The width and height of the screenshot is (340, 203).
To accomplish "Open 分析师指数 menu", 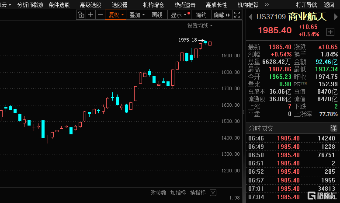I will (x=30, y=5).
